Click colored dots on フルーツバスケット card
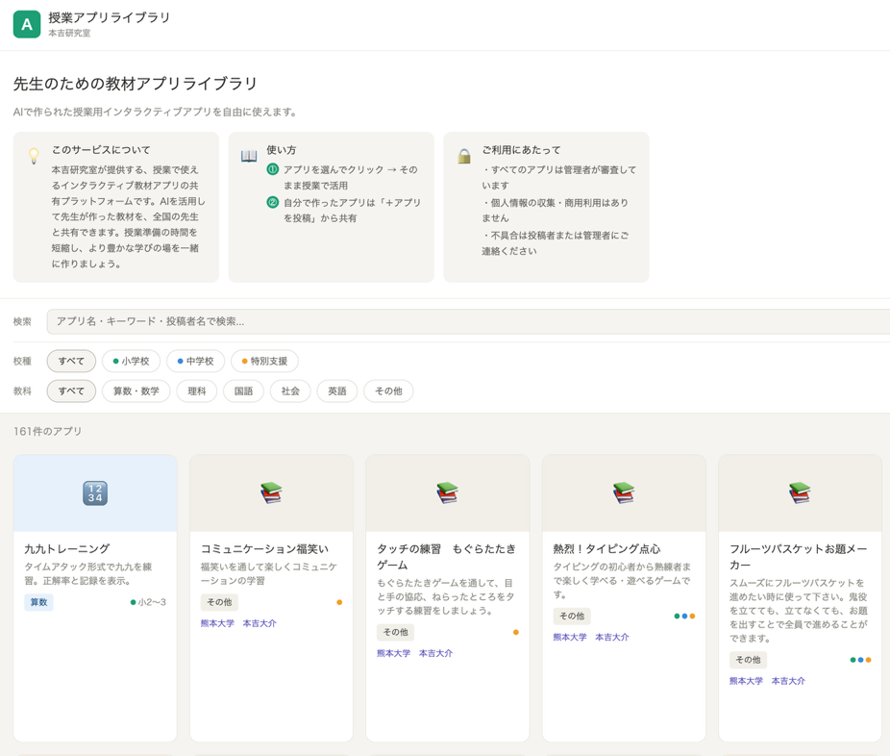Viewport: 890px width, 756px height. tap(860, 660)
